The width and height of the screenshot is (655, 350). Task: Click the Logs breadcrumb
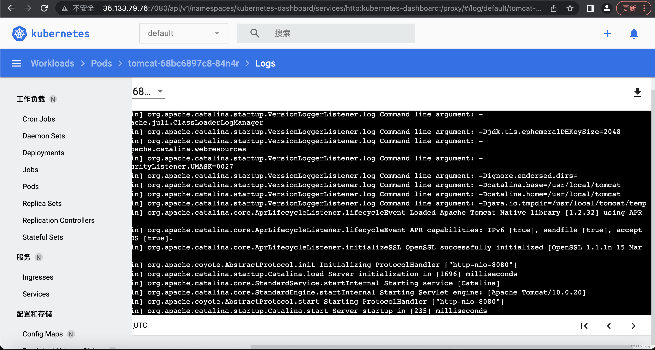coord(265,63)
